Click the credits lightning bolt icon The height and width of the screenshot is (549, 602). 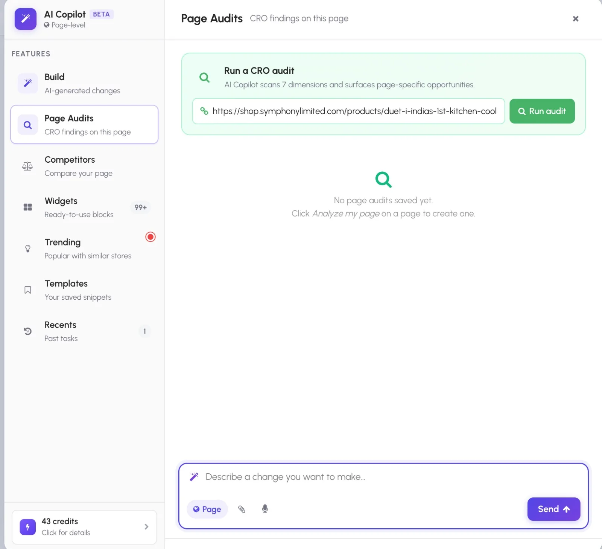click(x=28, y=527)
